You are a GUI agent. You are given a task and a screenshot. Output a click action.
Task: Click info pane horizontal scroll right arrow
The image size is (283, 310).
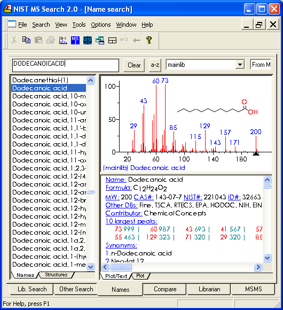point(258,267)
